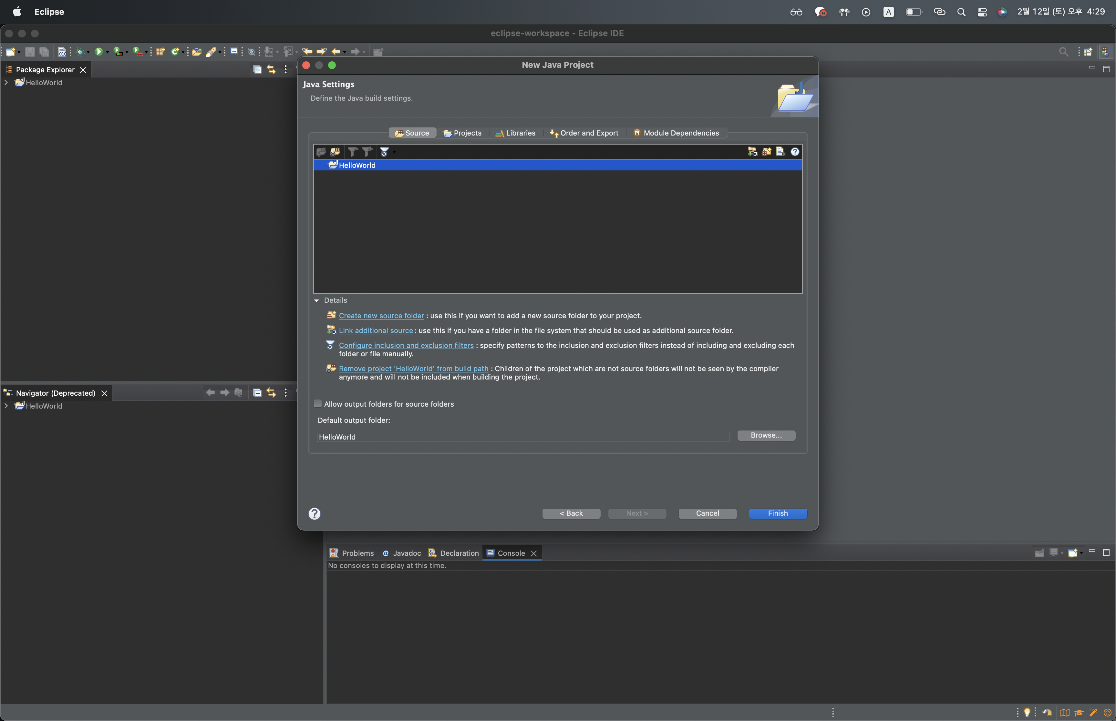Click the Remove from build path folder icon
This screenshot has width=1116, height=721.
click(x=335, y=152)
